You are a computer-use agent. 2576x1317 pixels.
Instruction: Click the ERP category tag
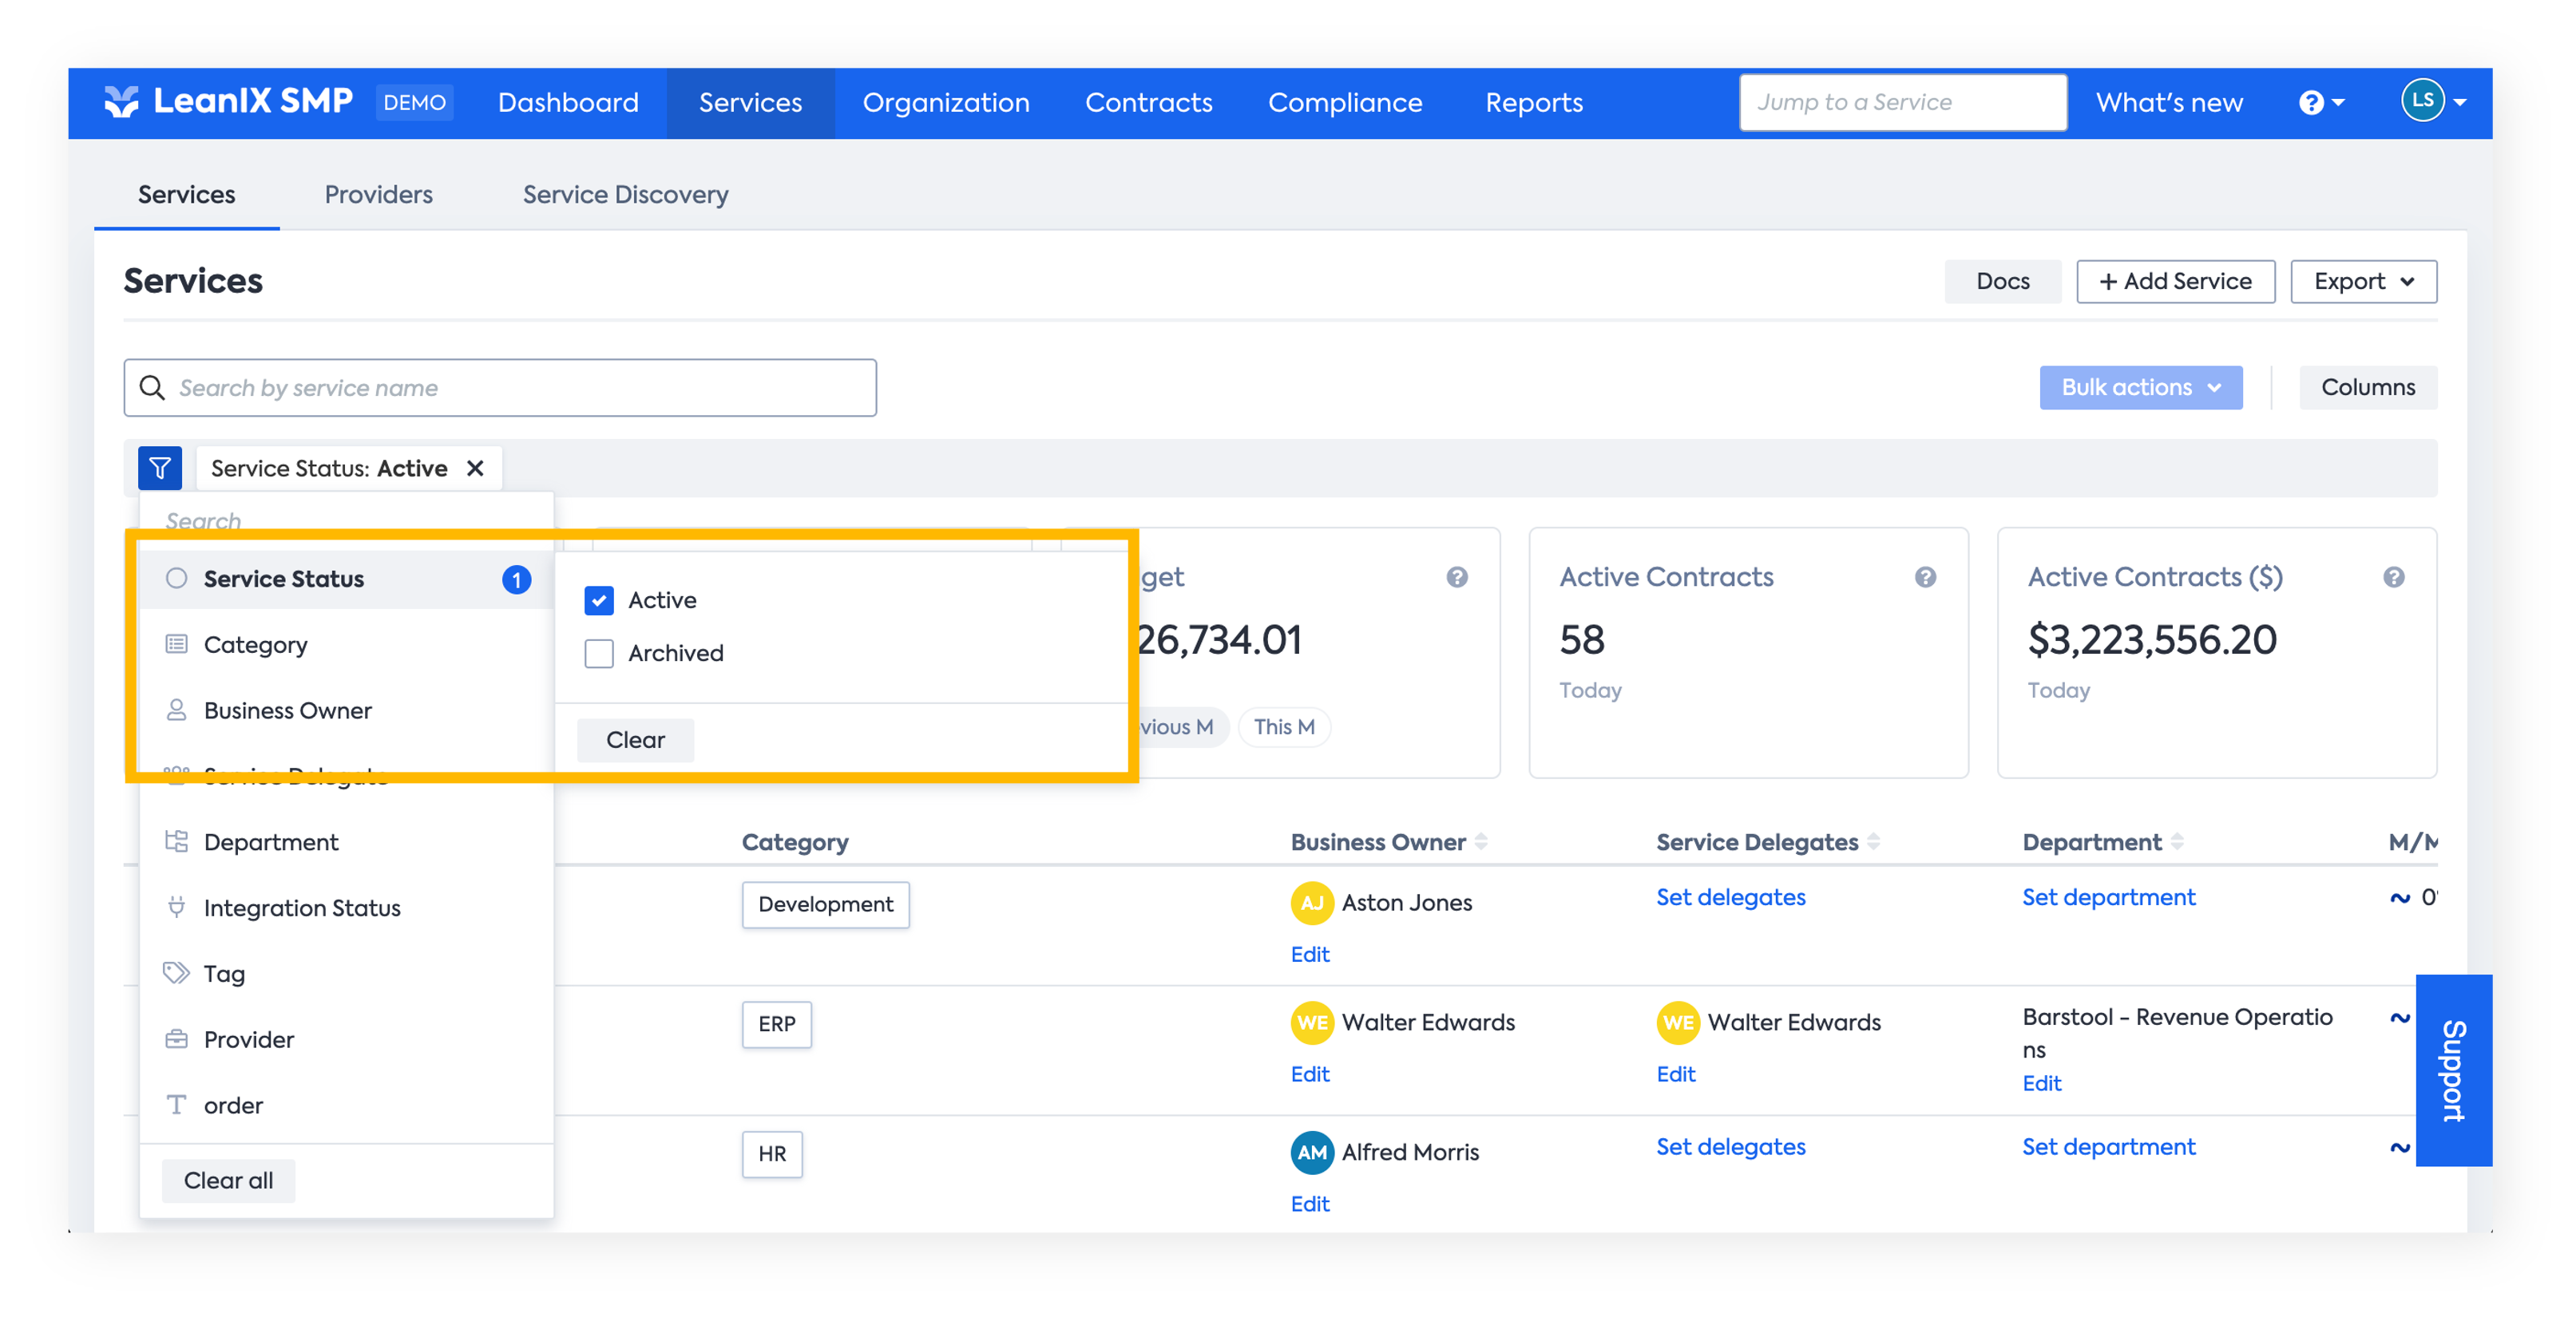(x=776, y=1024)
